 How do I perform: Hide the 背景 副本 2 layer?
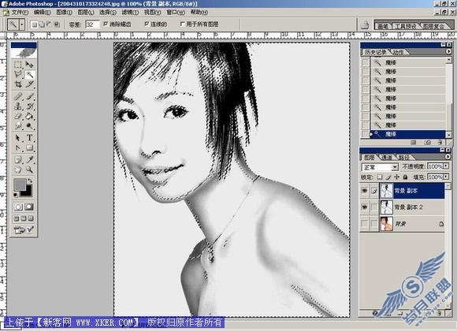365,207
